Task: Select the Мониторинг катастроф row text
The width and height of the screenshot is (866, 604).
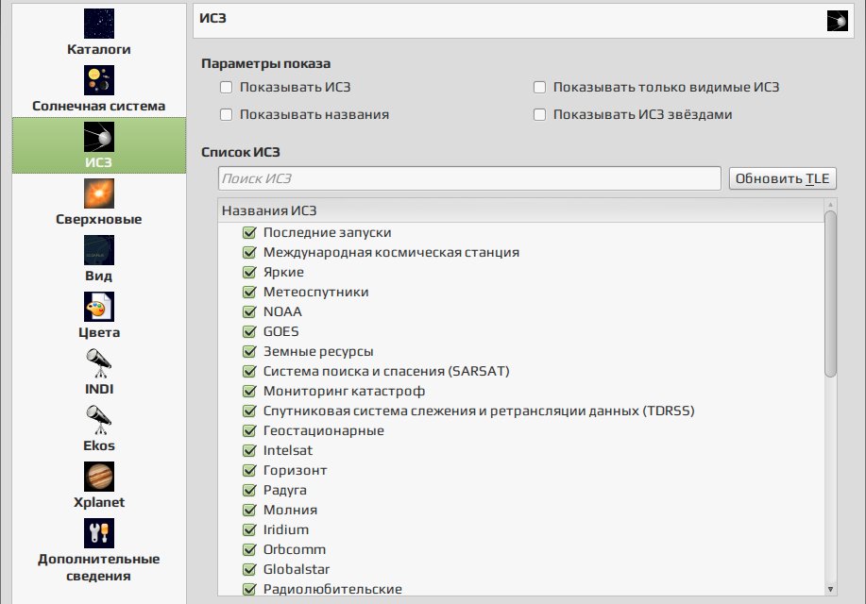Action: (344, 391)
